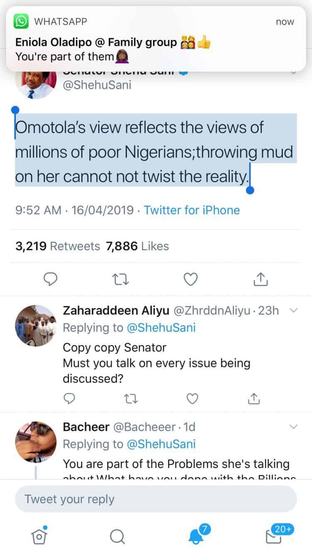The image size is (312, 555).
Task: Reply to Zaharaddeen Aliyu's comment
Action: click(69, 399)
